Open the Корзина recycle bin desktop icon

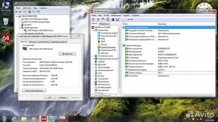click(6, 23)
